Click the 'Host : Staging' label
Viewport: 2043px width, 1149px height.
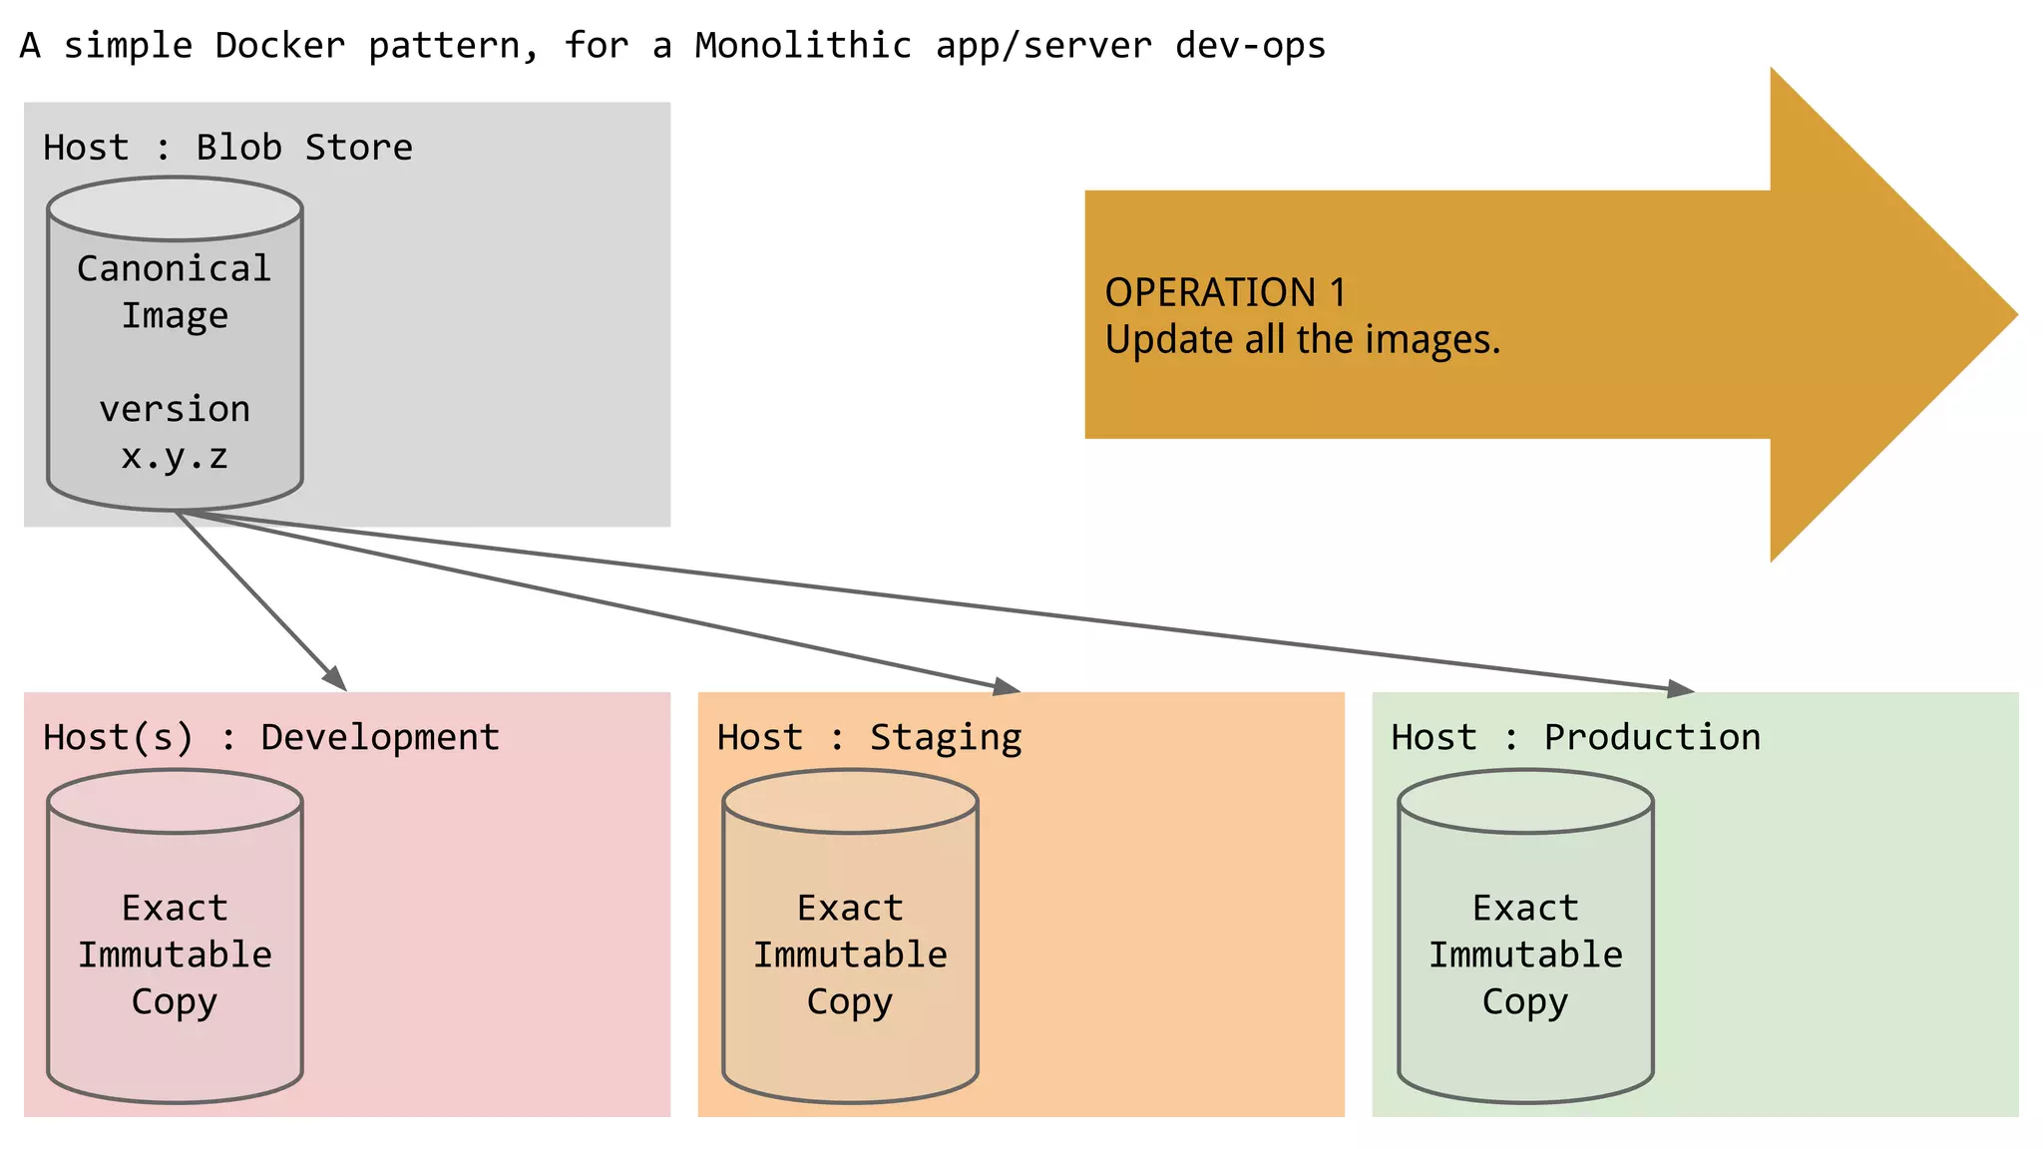pos(869,737)
